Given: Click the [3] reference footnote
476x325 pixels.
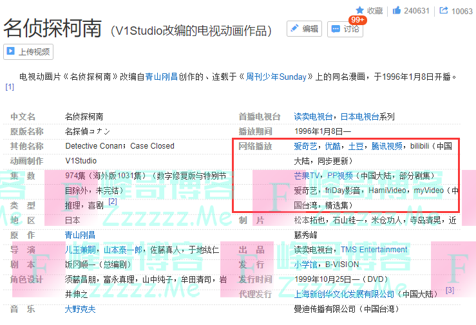Looking at the screenshot, I should coord(450,290).
